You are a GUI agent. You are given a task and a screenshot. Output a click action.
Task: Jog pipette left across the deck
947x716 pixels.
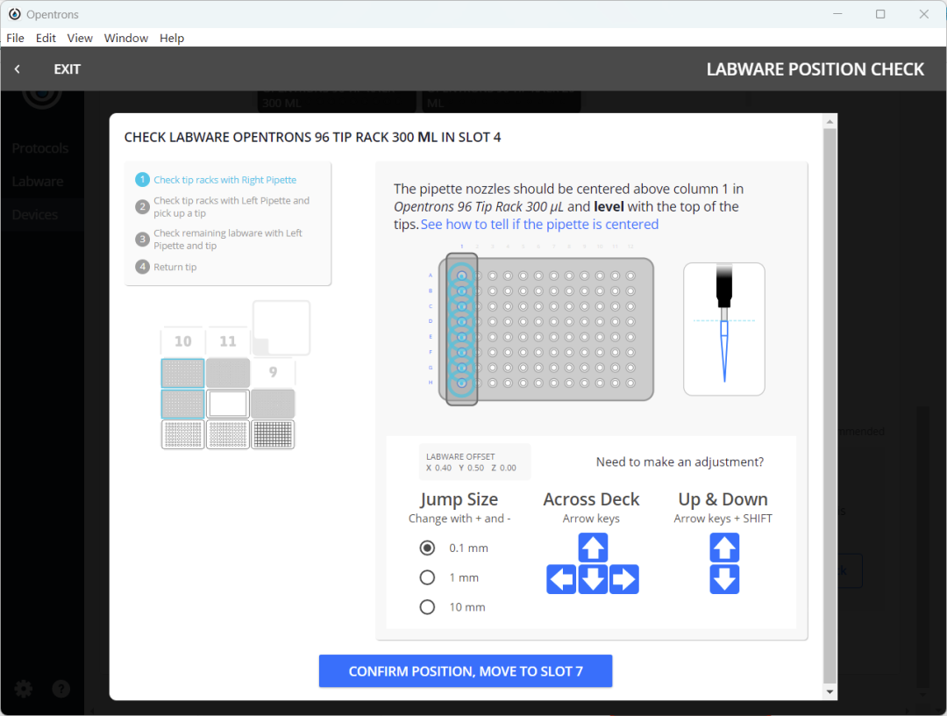(561, 579)
